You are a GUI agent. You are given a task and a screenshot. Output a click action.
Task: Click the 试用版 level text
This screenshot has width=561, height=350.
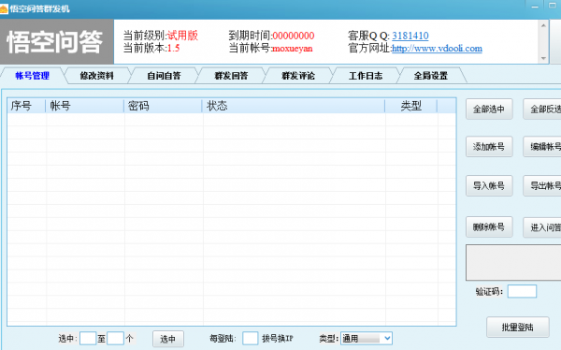[x=183, y=36]
